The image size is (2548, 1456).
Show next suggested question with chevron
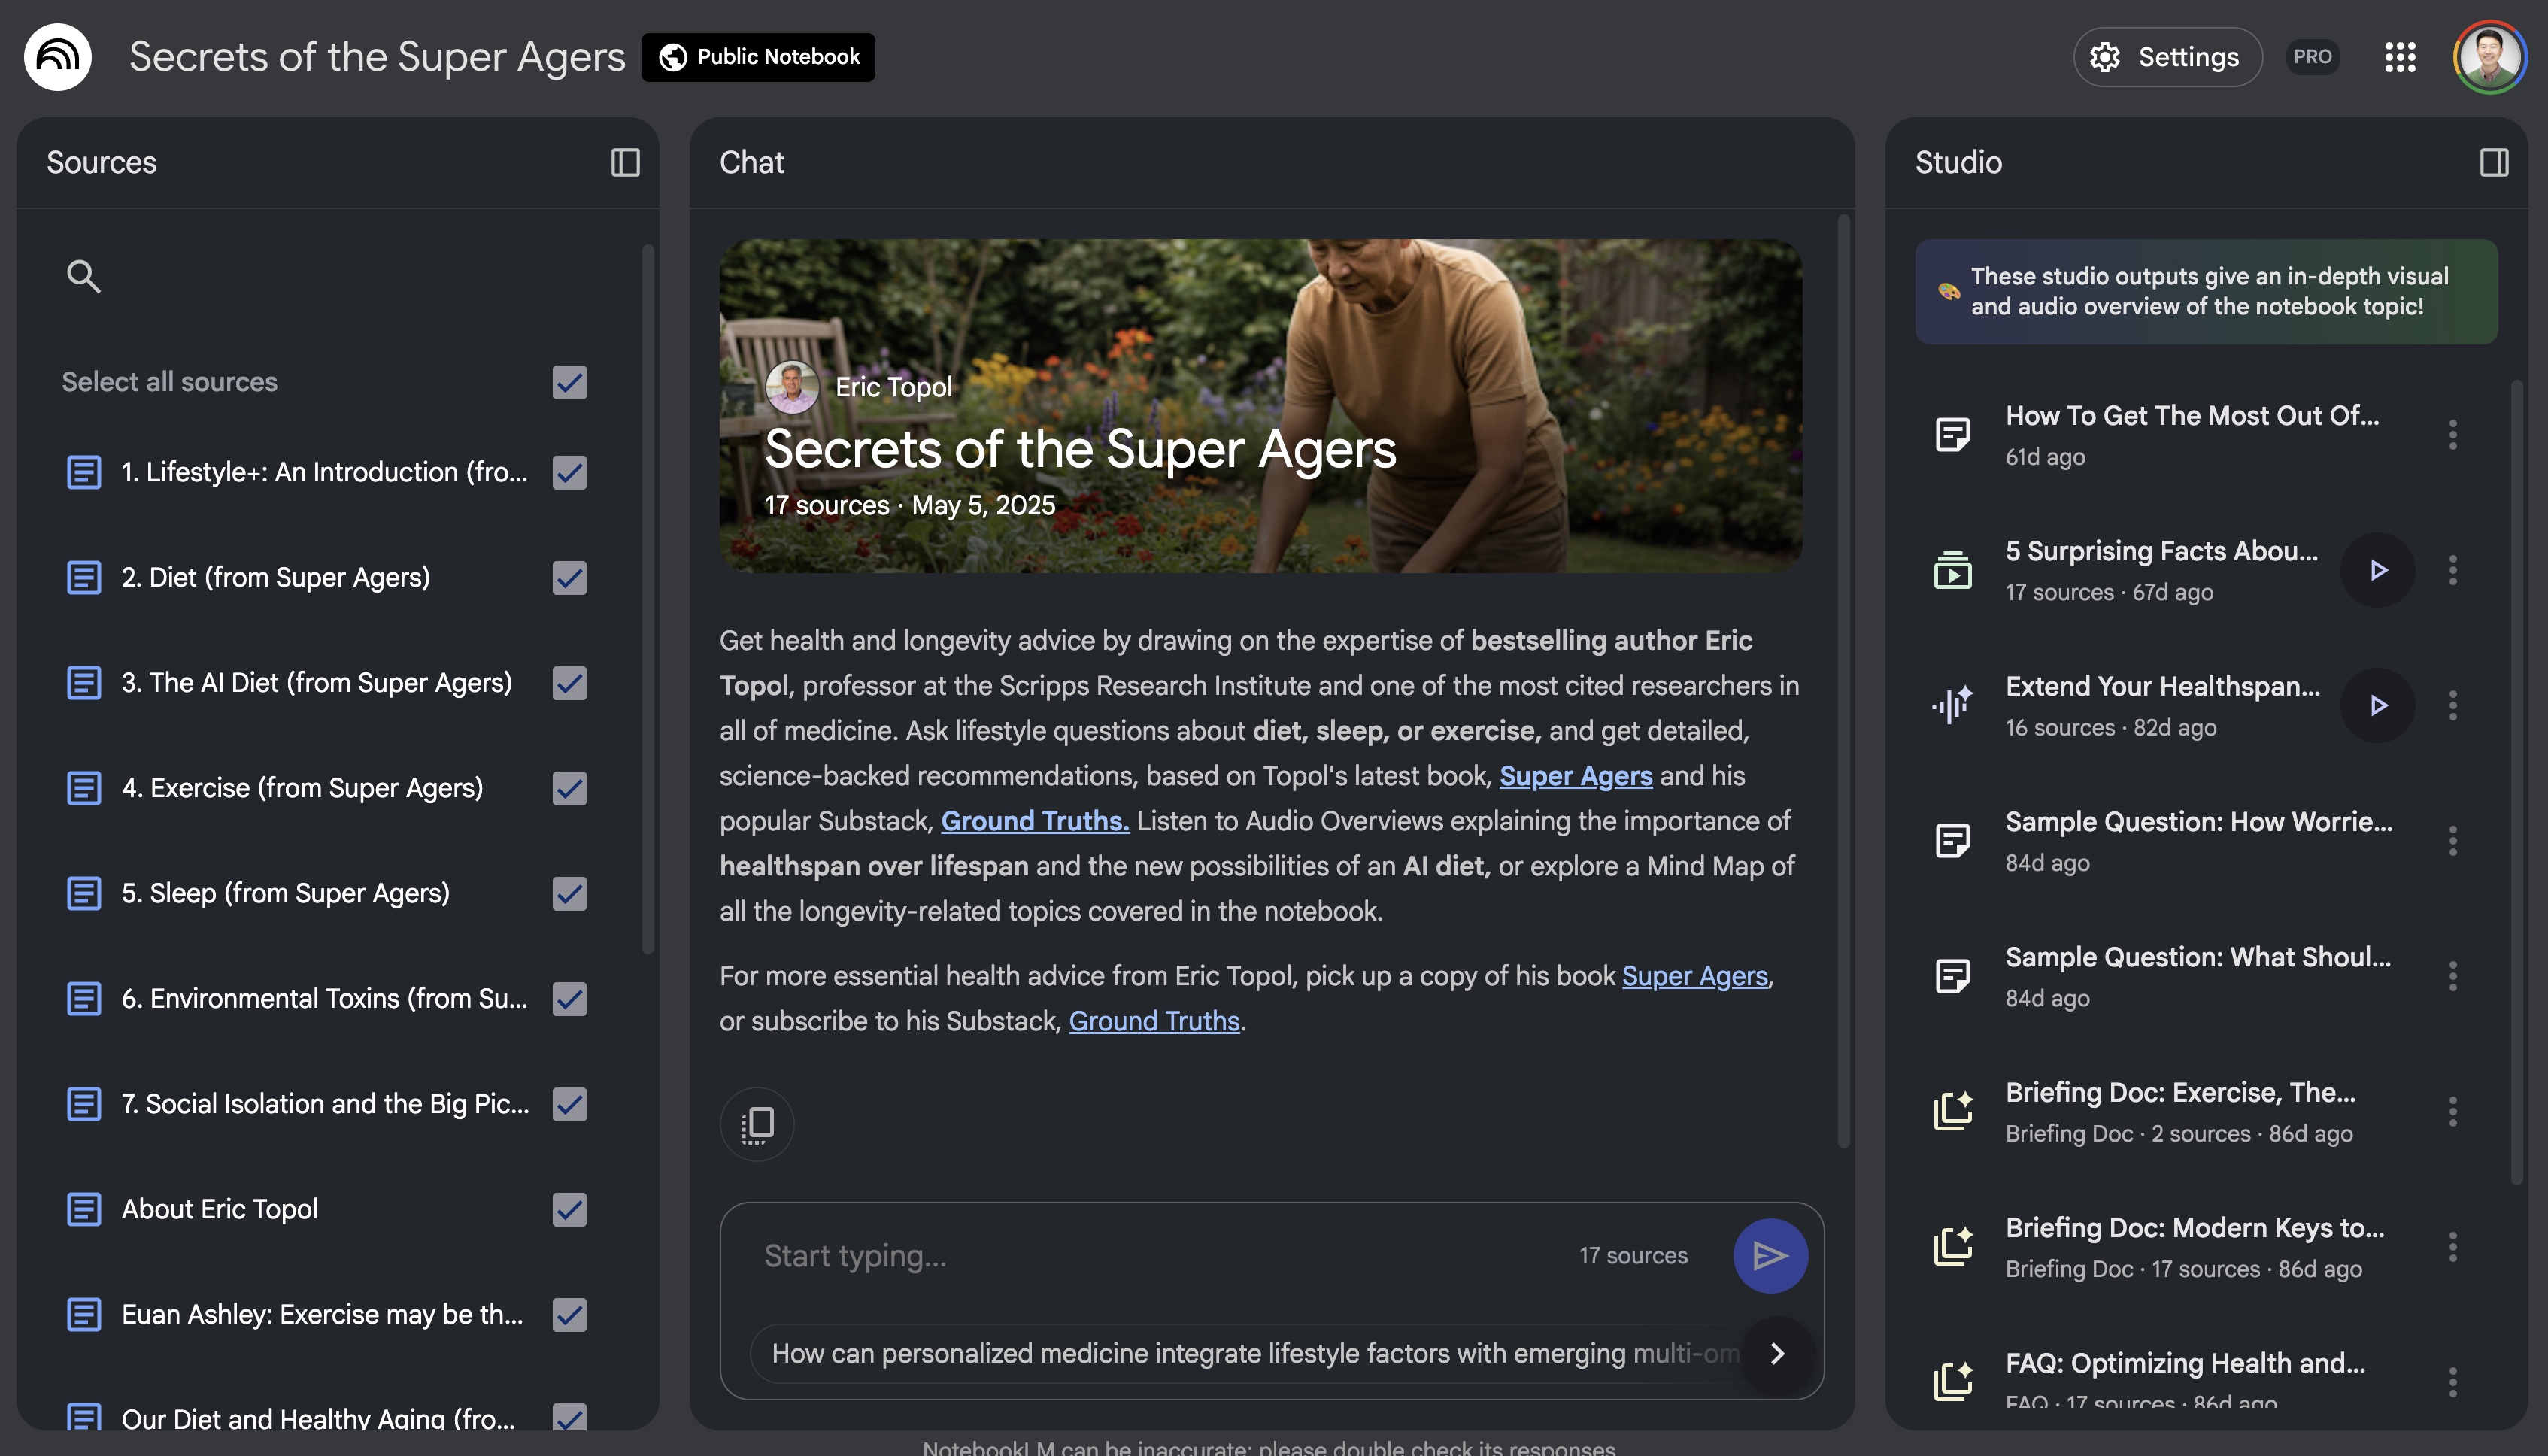[x=1777, y=1353]
